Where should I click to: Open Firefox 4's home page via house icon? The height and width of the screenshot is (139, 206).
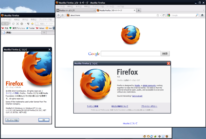coord(202,15)
